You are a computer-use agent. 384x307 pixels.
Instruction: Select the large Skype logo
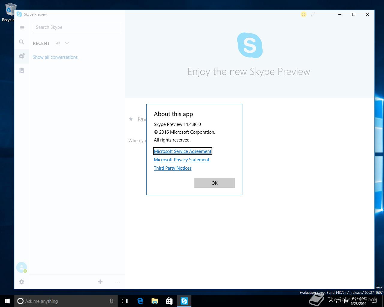(x=250, y=45)
